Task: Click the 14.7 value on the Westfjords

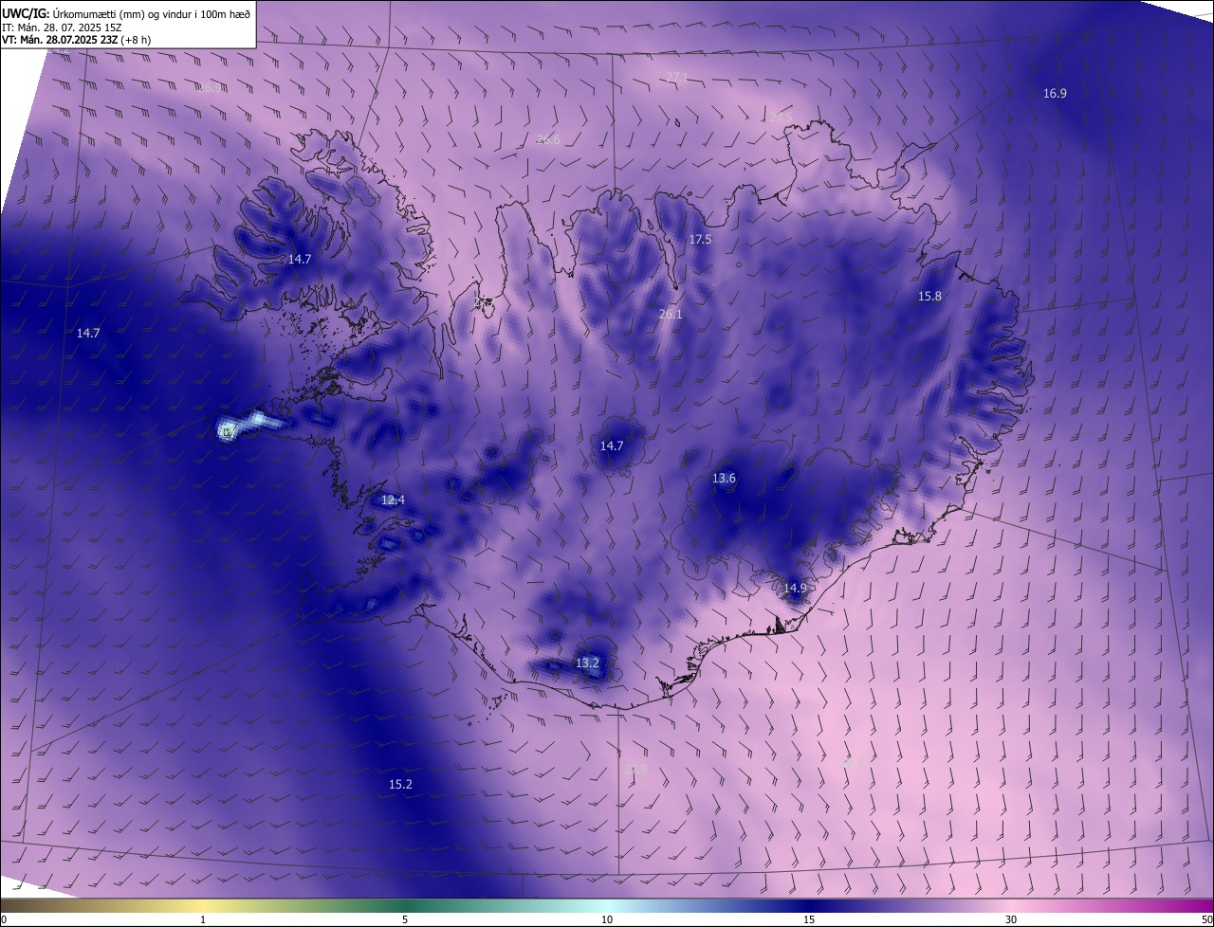Action: pos(300,259)
